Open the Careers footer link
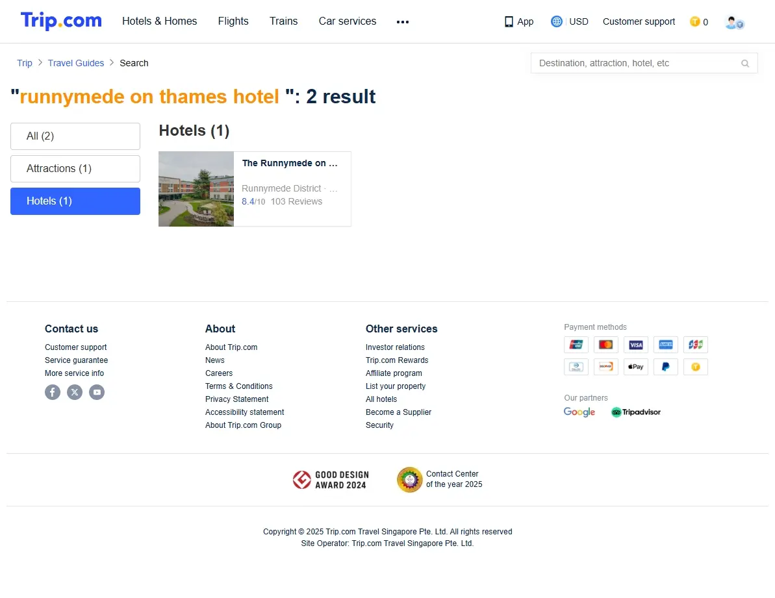The width and height of the screenshot is (775, 598). [219, 373]
